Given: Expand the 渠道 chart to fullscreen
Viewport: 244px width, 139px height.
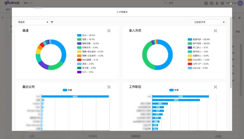Looking at the screenshot, I should click(x=109, y=31).
